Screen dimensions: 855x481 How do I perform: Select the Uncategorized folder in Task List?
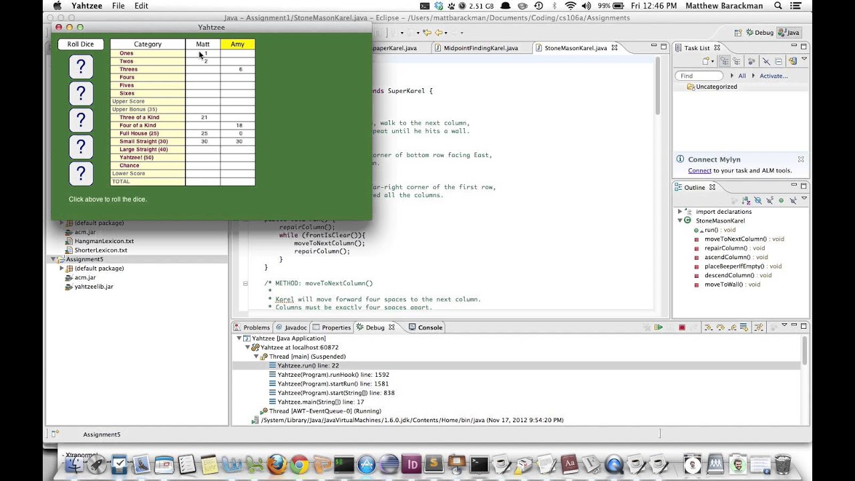716,87
